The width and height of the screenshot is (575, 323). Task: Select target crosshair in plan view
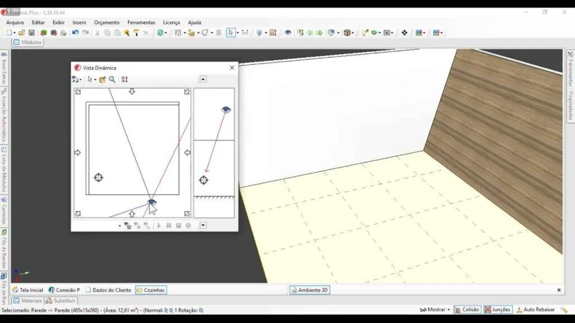[98, 178]
